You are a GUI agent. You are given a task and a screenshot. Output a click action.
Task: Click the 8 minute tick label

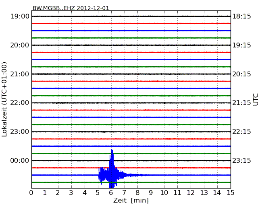coord(137,193)
